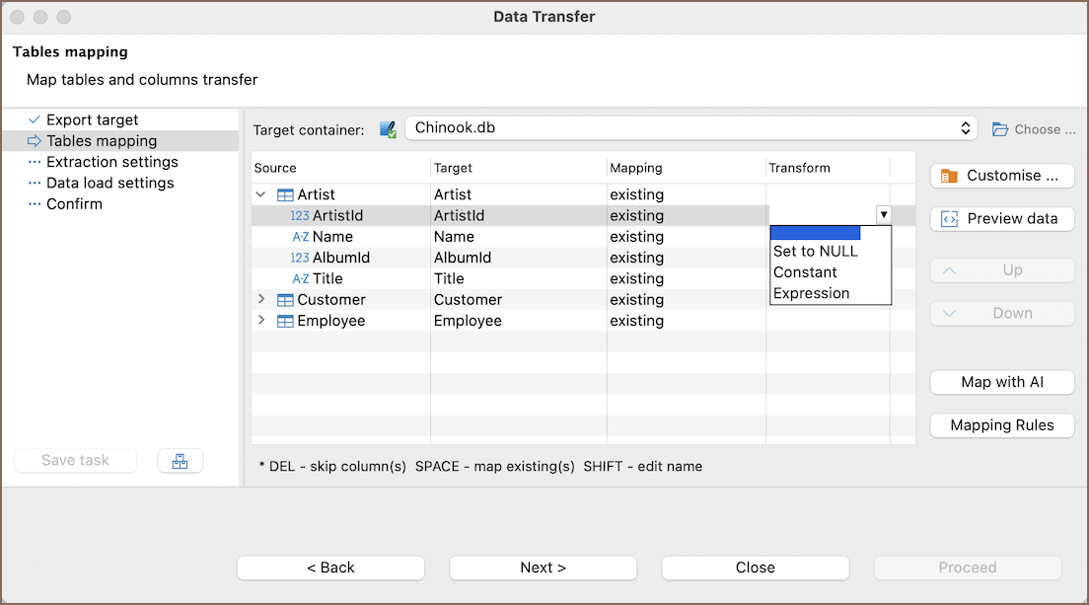Expand the Customer table node

pos(261,299)
